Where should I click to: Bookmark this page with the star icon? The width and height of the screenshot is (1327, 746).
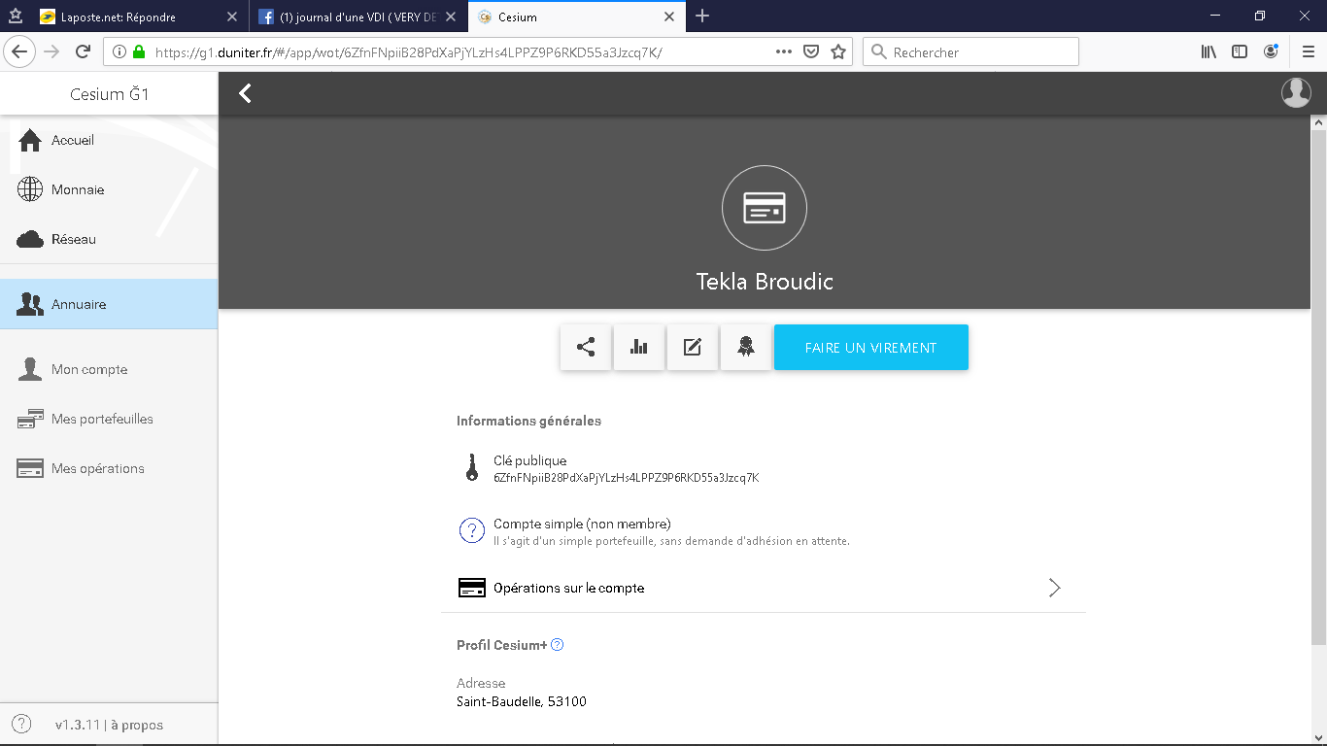point(838,52)
